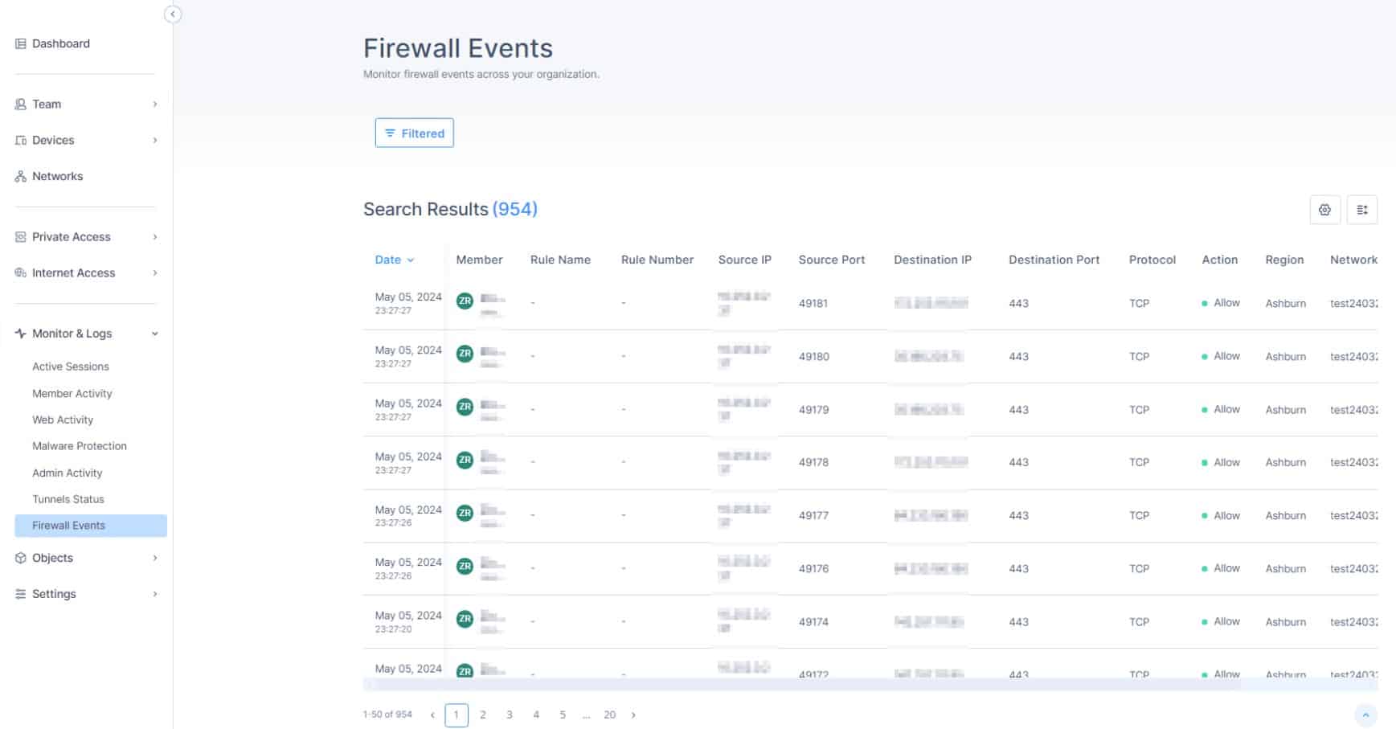The height and width of the screenshot is (729, 1396).
Task: Collapse the Monitor & Logs section
Action: point(154,333)
